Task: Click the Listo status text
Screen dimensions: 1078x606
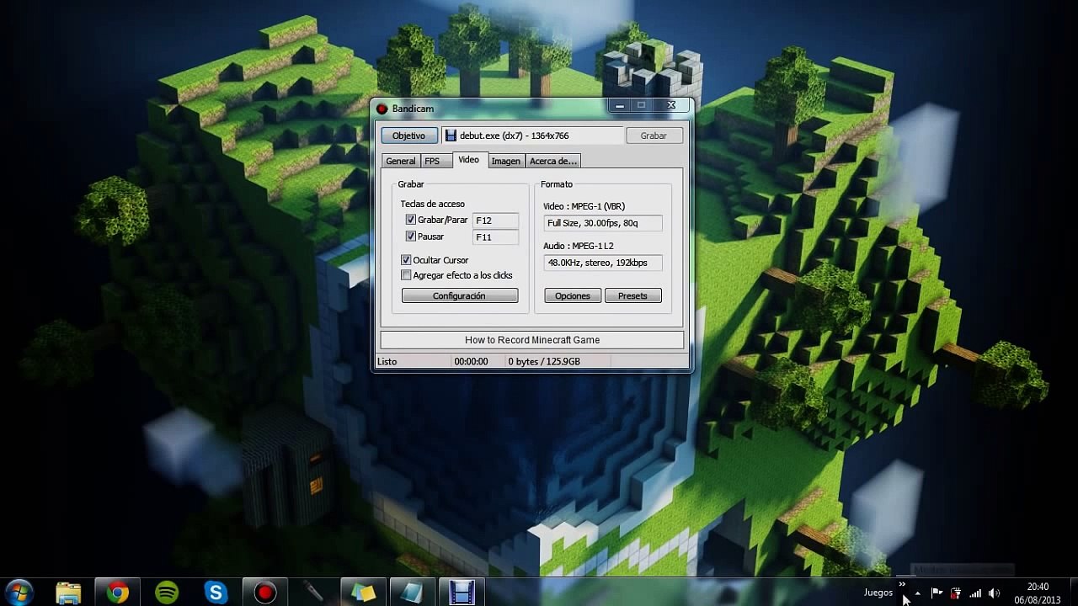Action: pyautogui.click(x=387, y=361)
